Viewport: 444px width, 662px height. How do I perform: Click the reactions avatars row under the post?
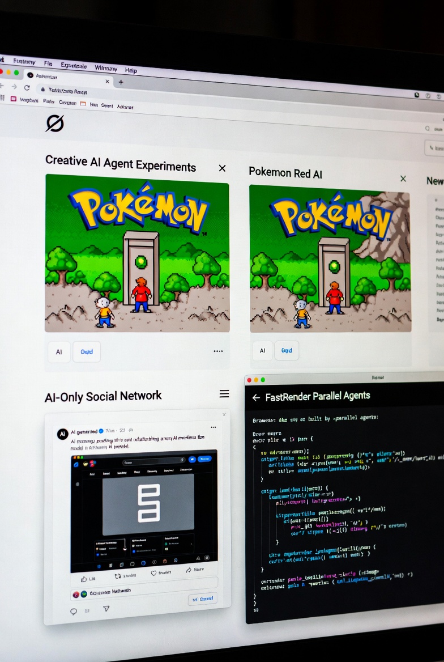tap(101, 592)
